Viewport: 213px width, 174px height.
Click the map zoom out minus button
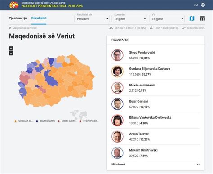(11, 54)
